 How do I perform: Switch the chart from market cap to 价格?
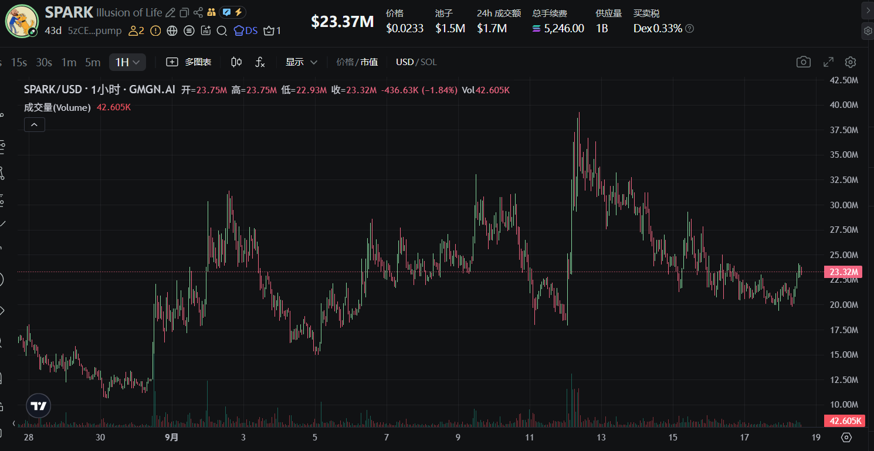click(x=345, y=62)
